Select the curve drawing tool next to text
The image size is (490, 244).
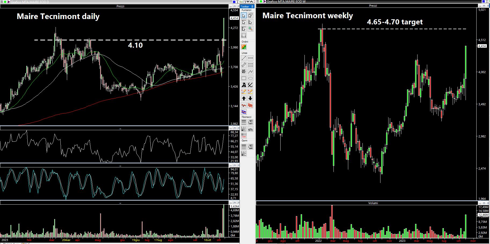click(x=251, y=85)
